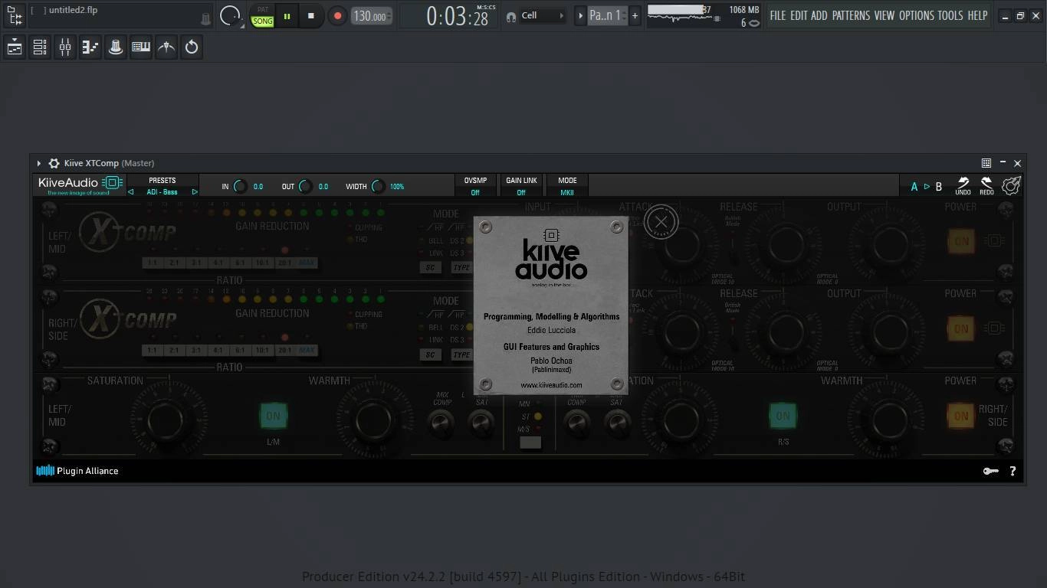Switch between PAT and SONG mode

click(262, 15)
